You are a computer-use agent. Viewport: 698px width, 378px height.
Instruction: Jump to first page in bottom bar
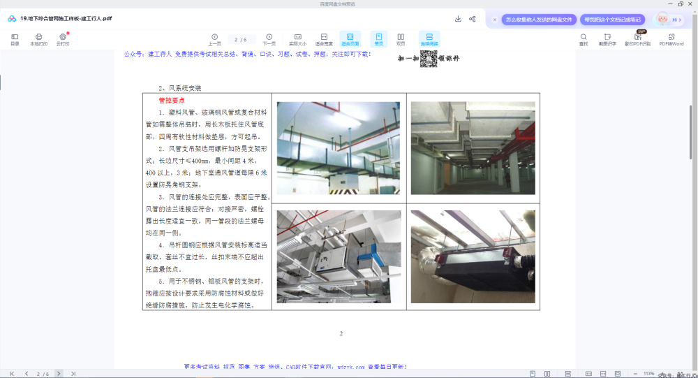12,374
